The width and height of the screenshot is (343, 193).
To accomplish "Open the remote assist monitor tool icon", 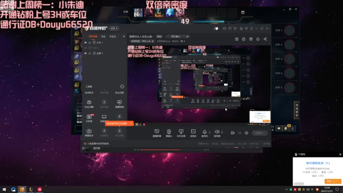I will tap(104, 118).
